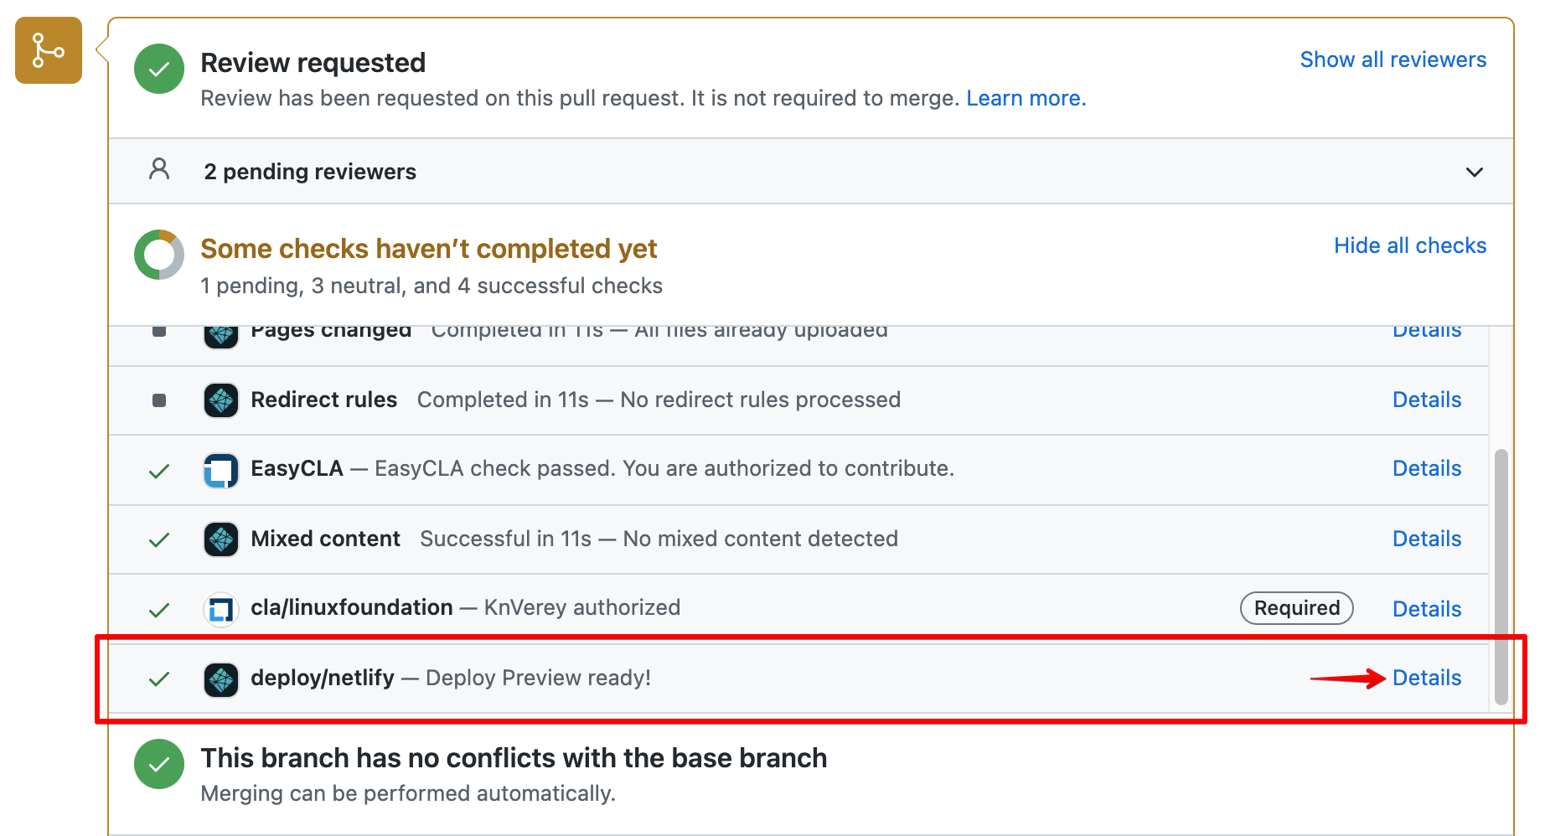The image size is (1545, 836).
Task: Select the deploy/netlify check row
Action: 754,679
